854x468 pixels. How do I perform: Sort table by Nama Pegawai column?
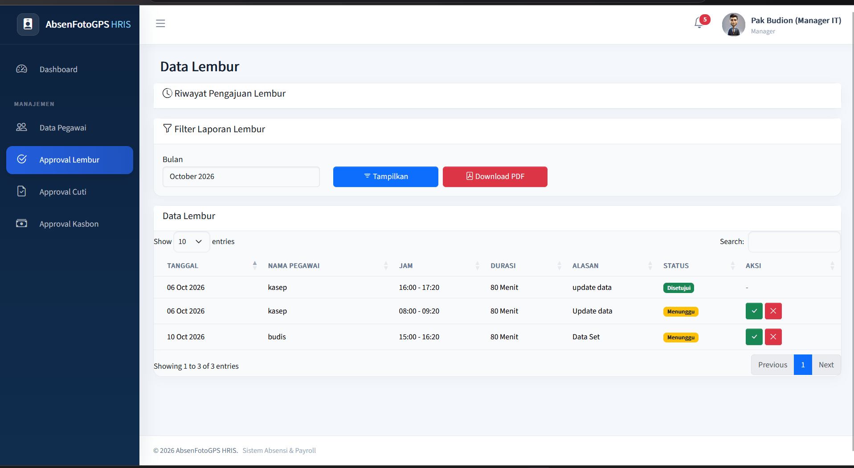[329, 266]
